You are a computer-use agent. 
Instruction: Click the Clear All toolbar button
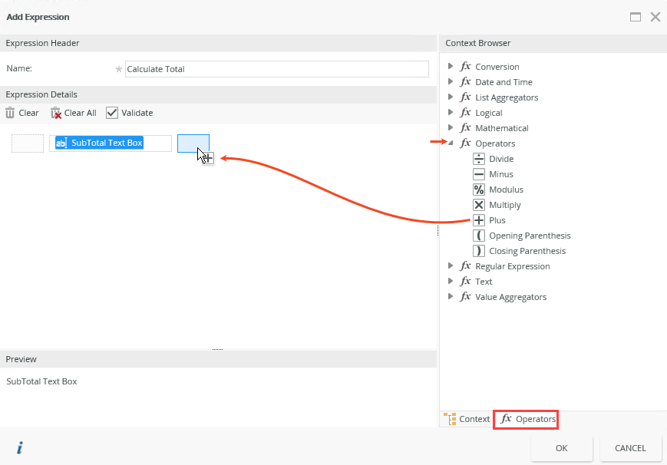click(x=73, y=113)
